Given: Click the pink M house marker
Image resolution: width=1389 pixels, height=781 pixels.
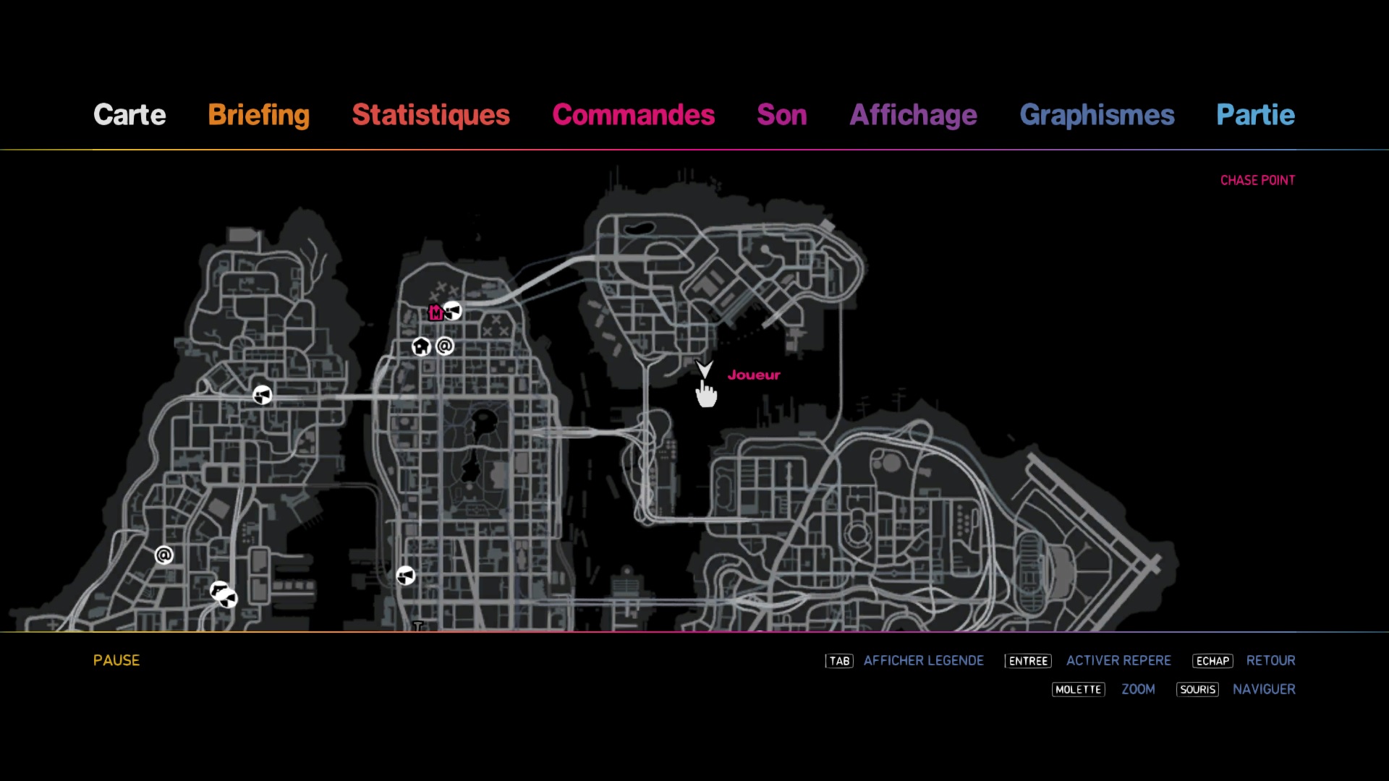Looking at the screenshot, I should 436,312.
